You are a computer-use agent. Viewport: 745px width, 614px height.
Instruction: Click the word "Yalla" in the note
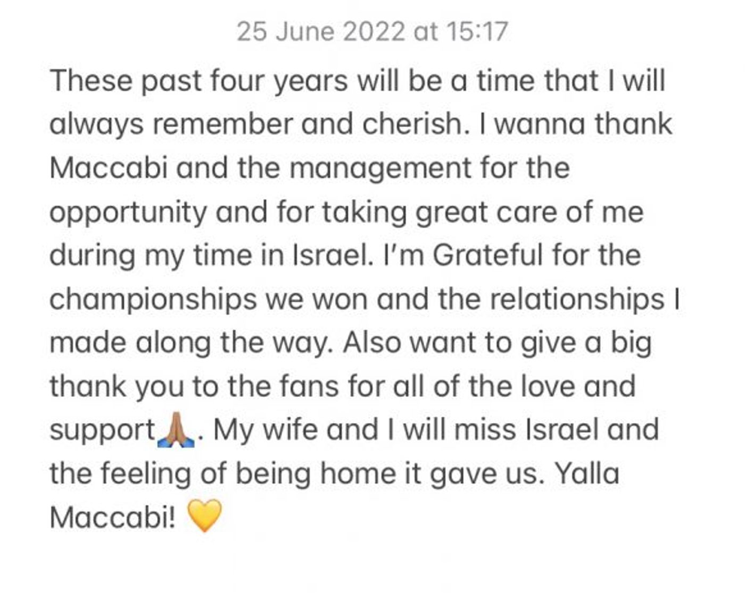[587, 473]
